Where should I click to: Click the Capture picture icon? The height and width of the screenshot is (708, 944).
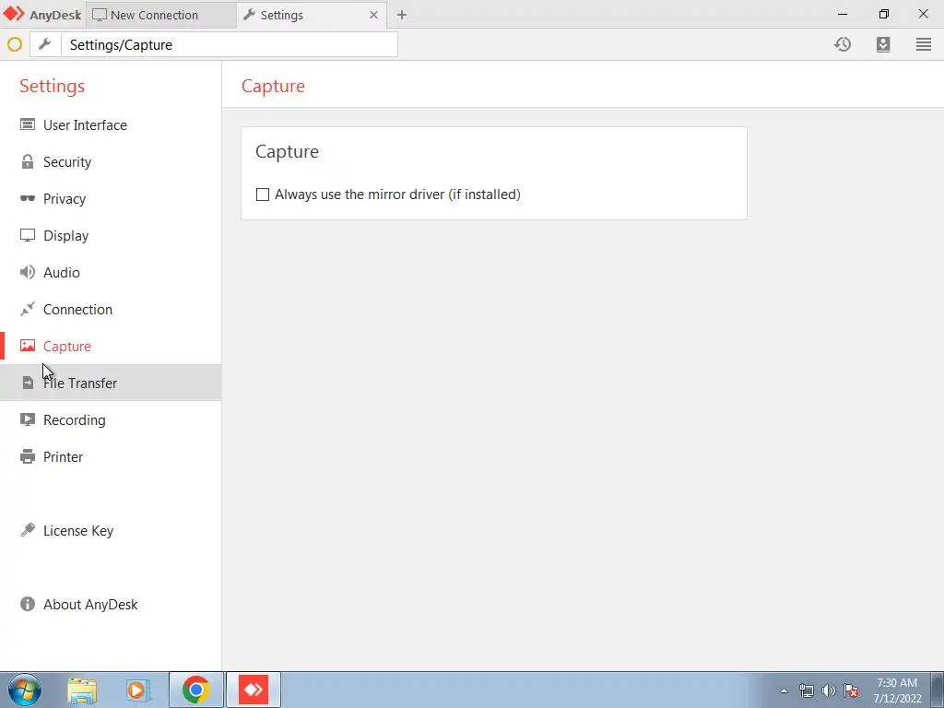[x=27, y=346]
